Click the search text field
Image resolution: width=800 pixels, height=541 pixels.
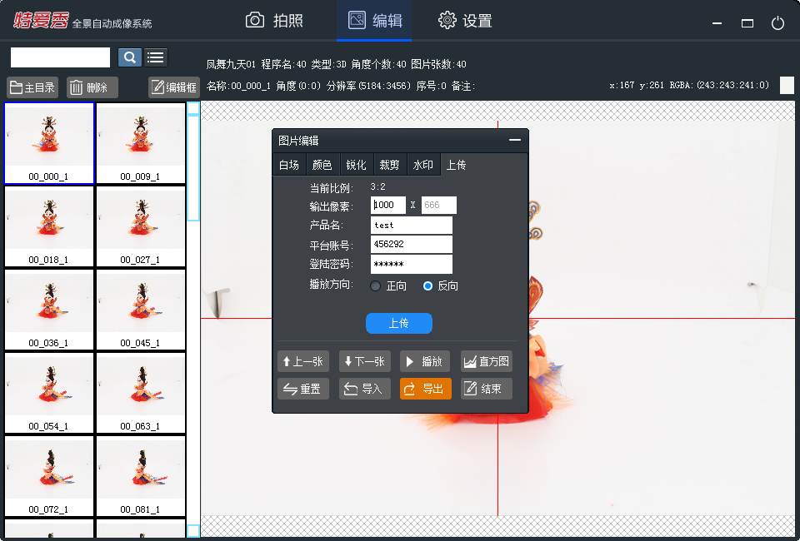60,57
